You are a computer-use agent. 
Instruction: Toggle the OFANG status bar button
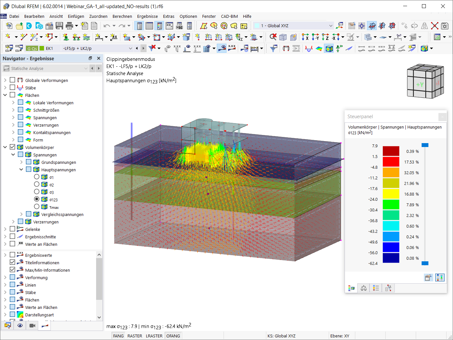[x=173, y=336]
